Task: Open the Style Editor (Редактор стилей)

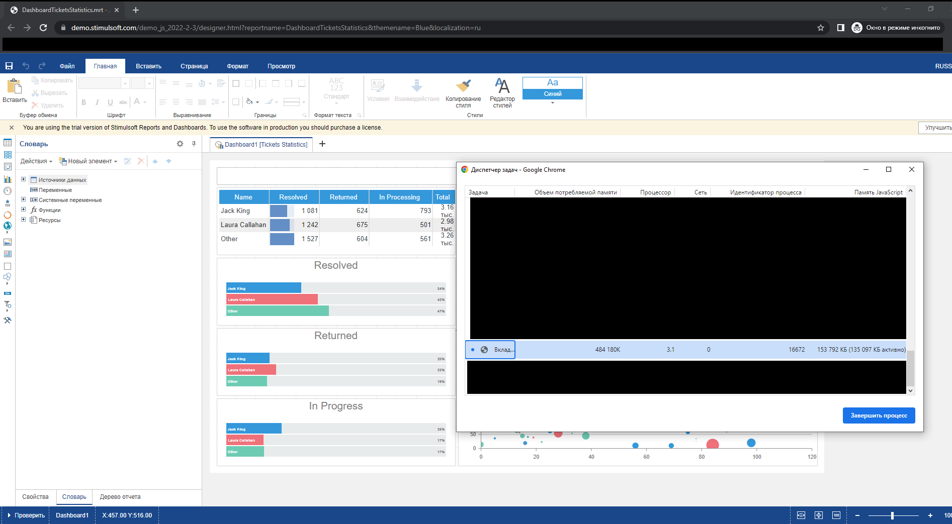Action: click(502, 93)
